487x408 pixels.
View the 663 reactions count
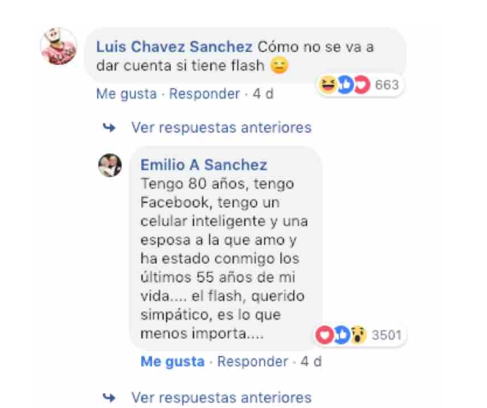coord(387,85)
